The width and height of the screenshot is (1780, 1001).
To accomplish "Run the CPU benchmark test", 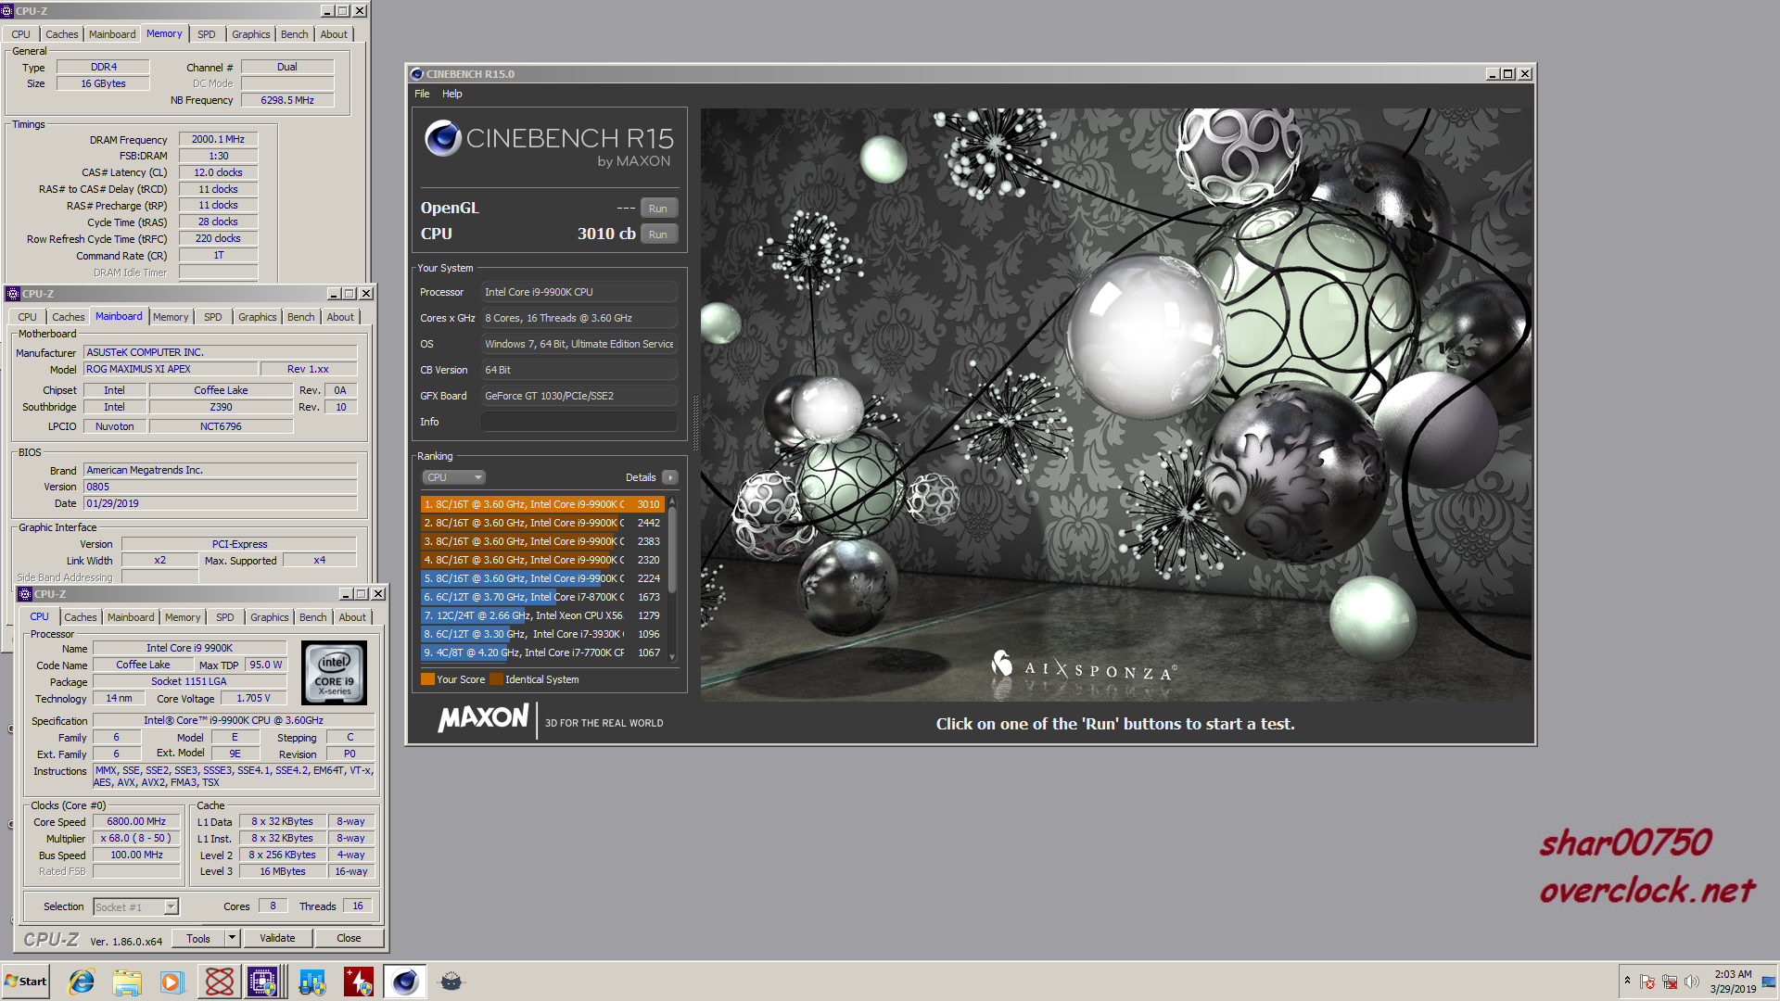I will (x=658, y=234).
